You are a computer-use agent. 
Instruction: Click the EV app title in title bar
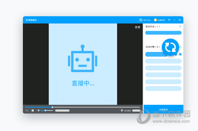coord(31,20)
